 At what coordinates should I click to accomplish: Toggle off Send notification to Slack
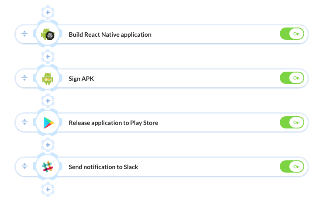coord(292,166)
